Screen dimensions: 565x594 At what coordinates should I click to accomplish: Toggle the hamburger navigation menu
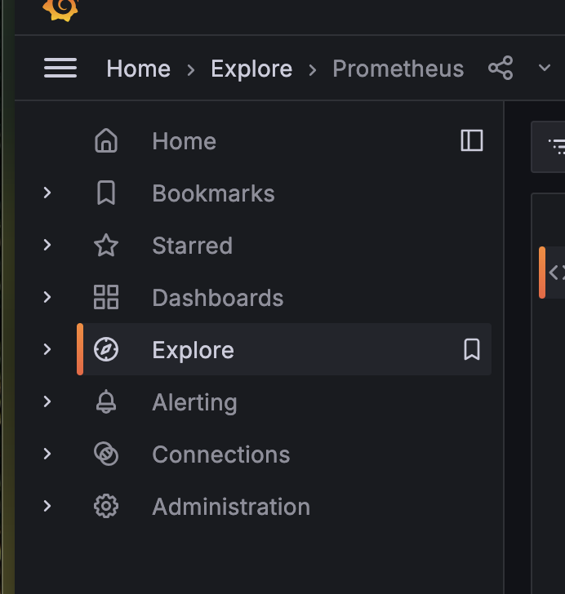click(60, 69)
